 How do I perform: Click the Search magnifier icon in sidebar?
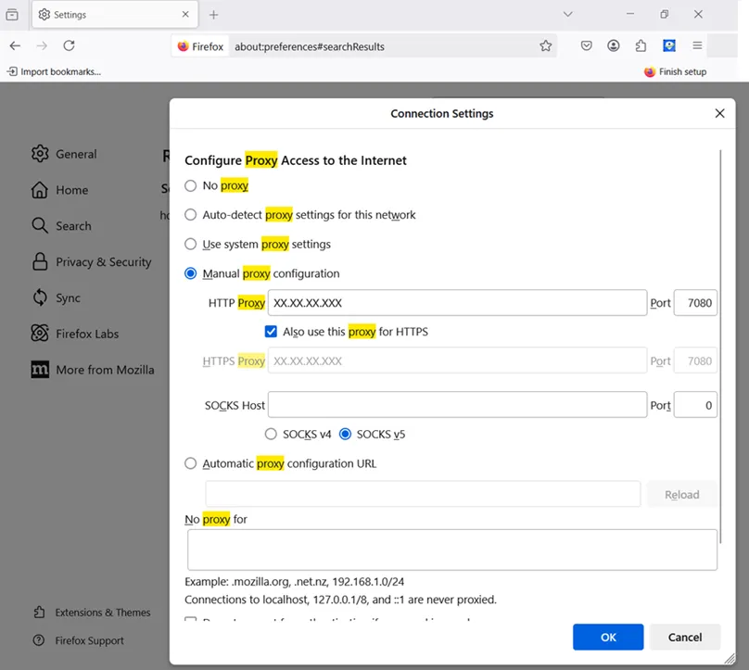point(40,226)
